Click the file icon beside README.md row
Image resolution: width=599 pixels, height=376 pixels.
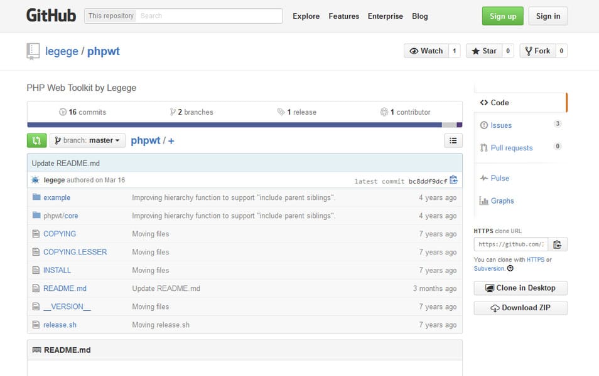click(x=36, y=288)
